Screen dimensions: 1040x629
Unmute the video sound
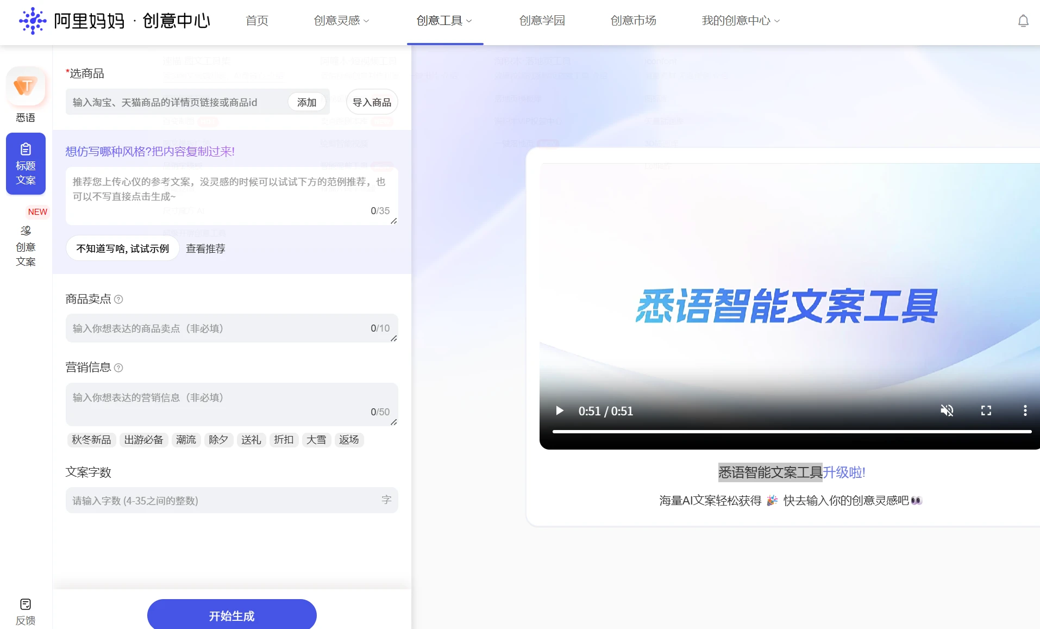(947, 410)
